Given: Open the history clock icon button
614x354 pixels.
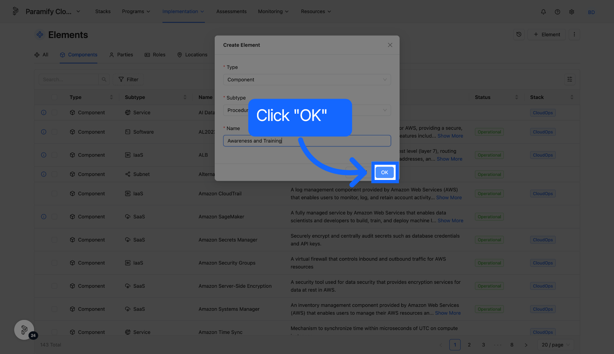Looking at the screenshot, I should pos(519,34).
